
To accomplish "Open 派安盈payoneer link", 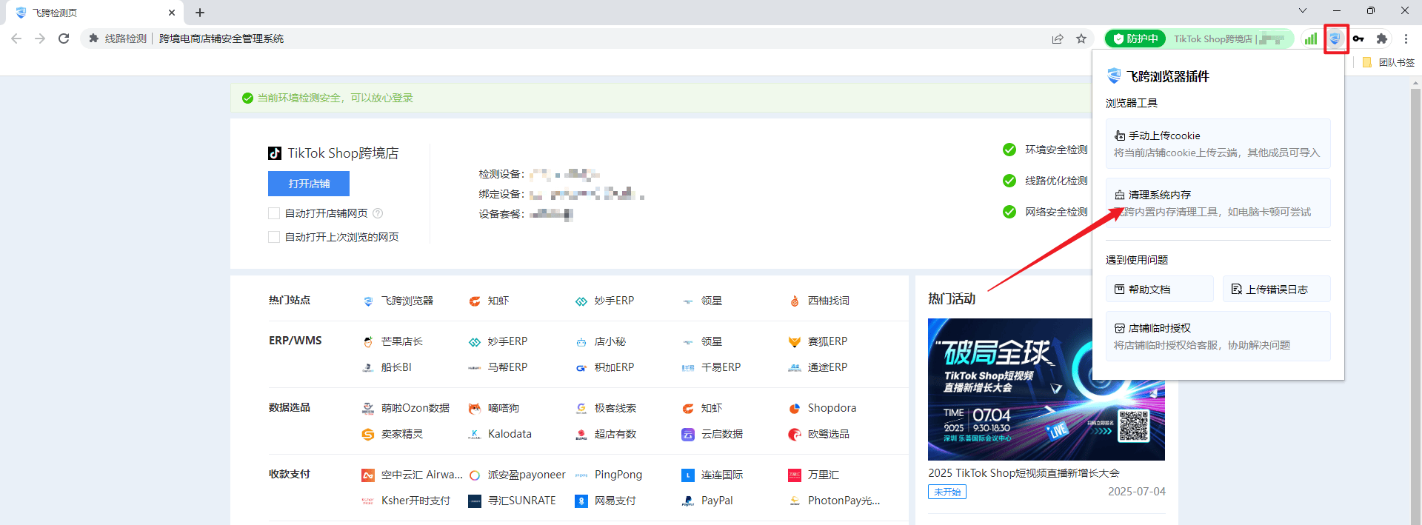I will pyautogui.click(x=518, y=475).
